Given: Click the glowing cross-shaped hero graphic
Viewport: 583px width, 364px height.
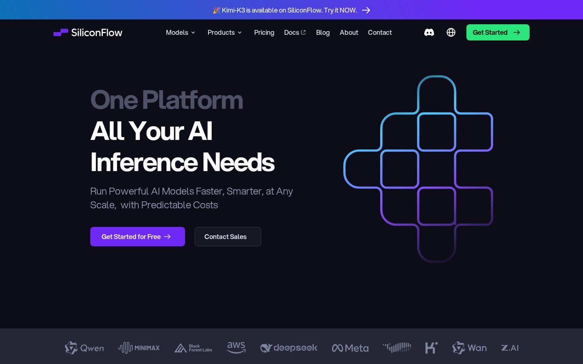Looking at the screenshot, I should point(418,169).
